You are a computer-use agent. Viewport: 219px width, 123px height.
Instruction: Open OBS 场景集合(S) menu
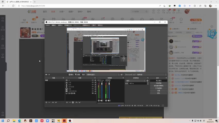[86, 25]
